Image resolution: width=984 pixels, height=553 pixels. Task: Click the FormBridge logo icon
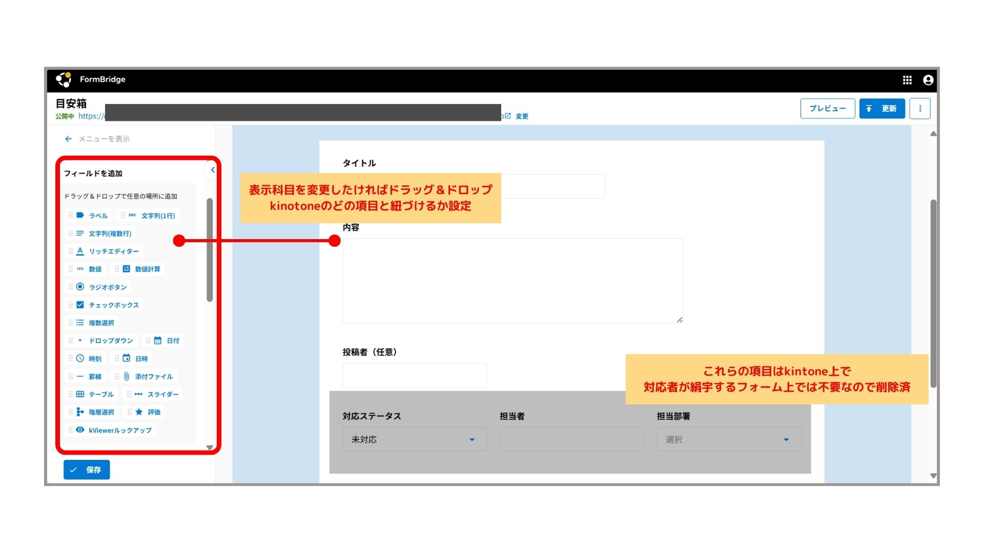tap(64, 79)
